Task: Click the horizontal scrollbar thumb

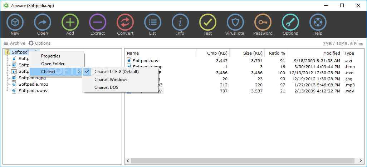Action: click(x=243, y=161)
